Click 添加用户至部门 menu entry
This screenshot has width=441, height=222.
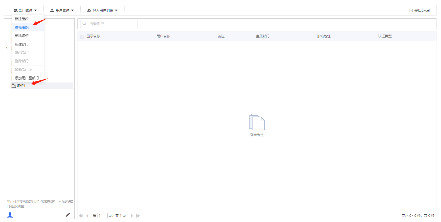tap(28, 78)
